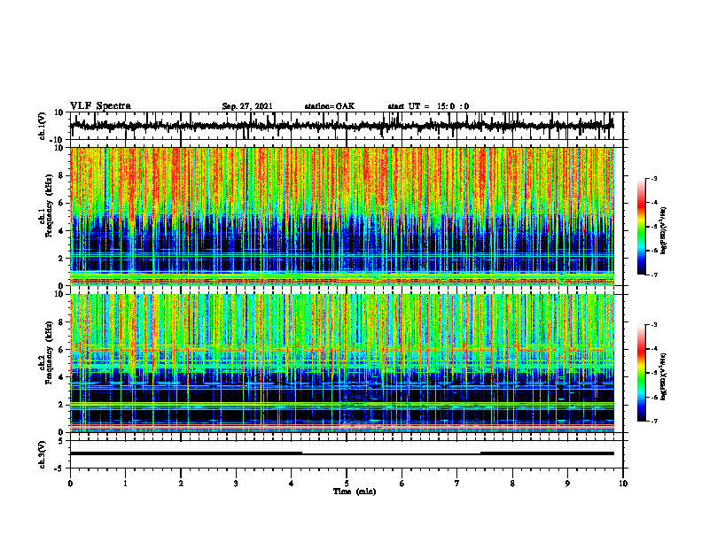
Task: Click the ch.2 spectrogram 4 kHz tick label
Action: (61, 377)
